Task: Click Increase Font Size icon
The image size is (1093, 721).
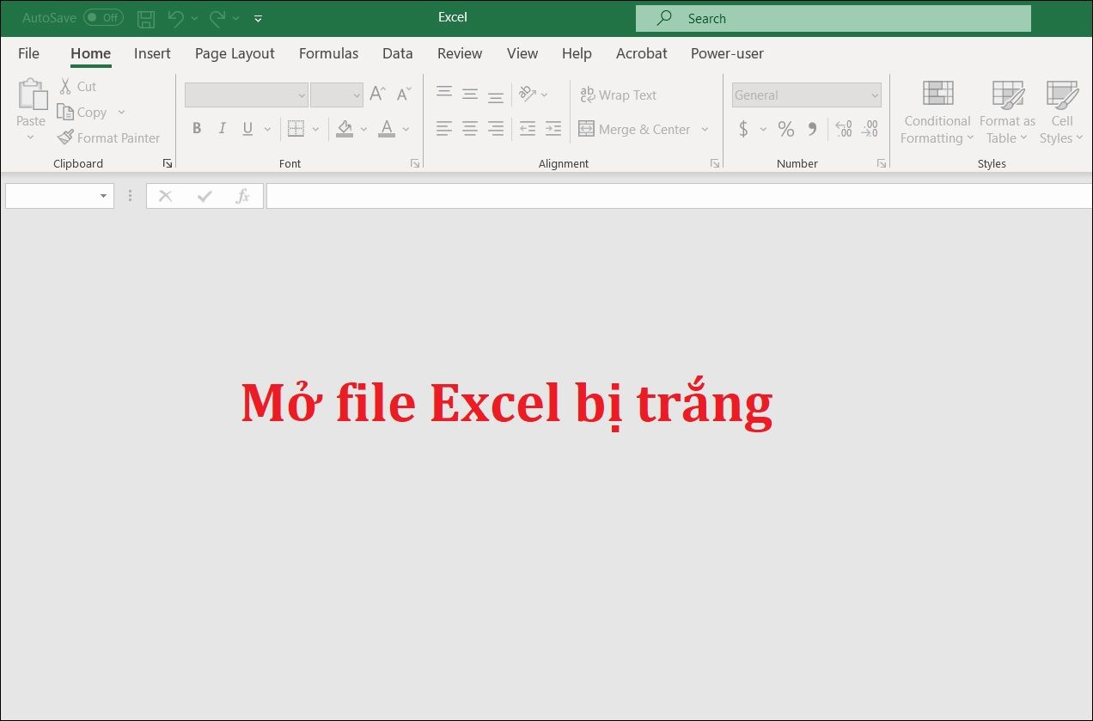Action: [377, 95]
